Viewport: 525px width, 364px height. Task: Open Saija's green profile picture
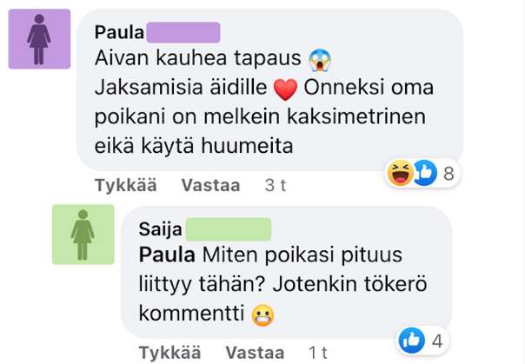[x=83, y=234]
